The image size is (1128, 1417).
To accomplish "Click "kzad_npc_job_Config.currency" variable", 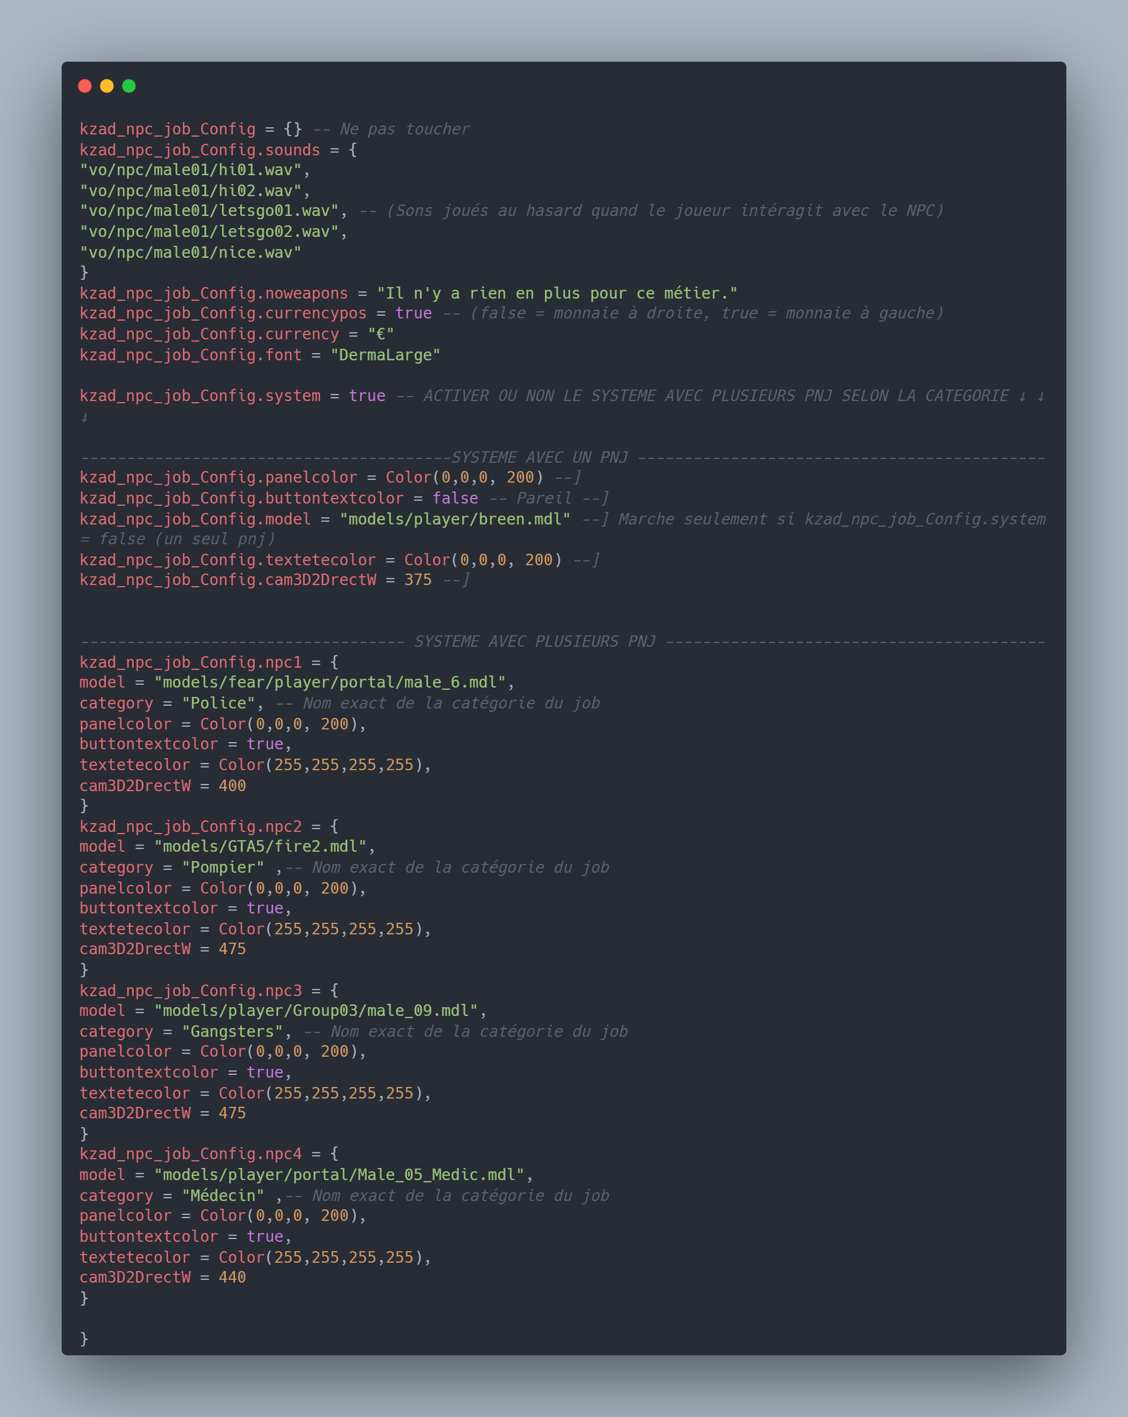I will coord(209,334).
